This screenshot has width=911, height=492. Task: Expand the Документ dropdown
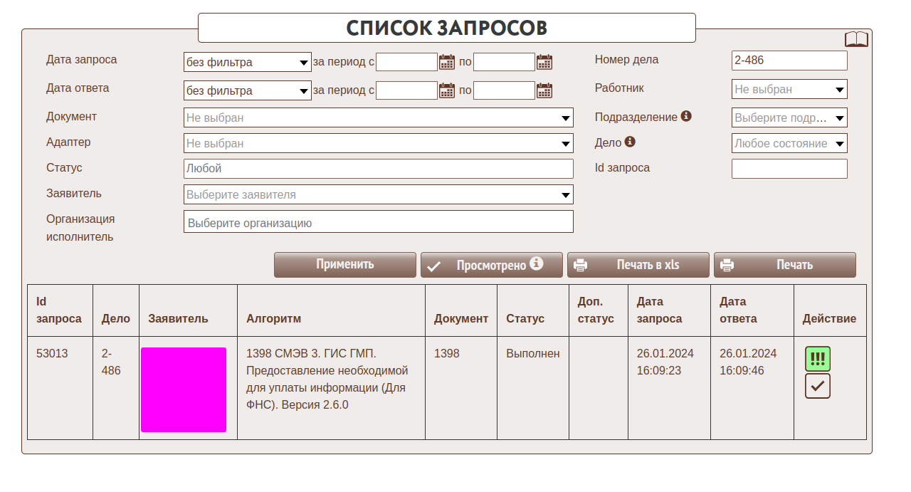coord(378,117)
